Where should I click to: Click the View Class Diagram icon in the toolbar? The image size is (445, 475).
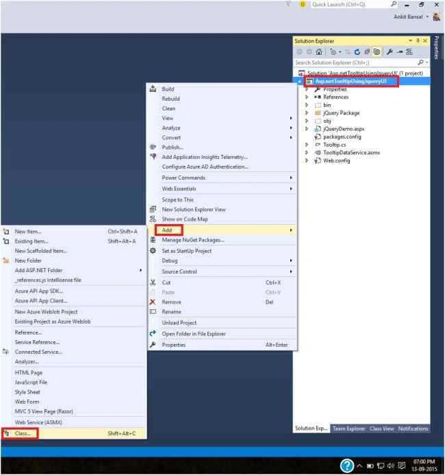409,52
